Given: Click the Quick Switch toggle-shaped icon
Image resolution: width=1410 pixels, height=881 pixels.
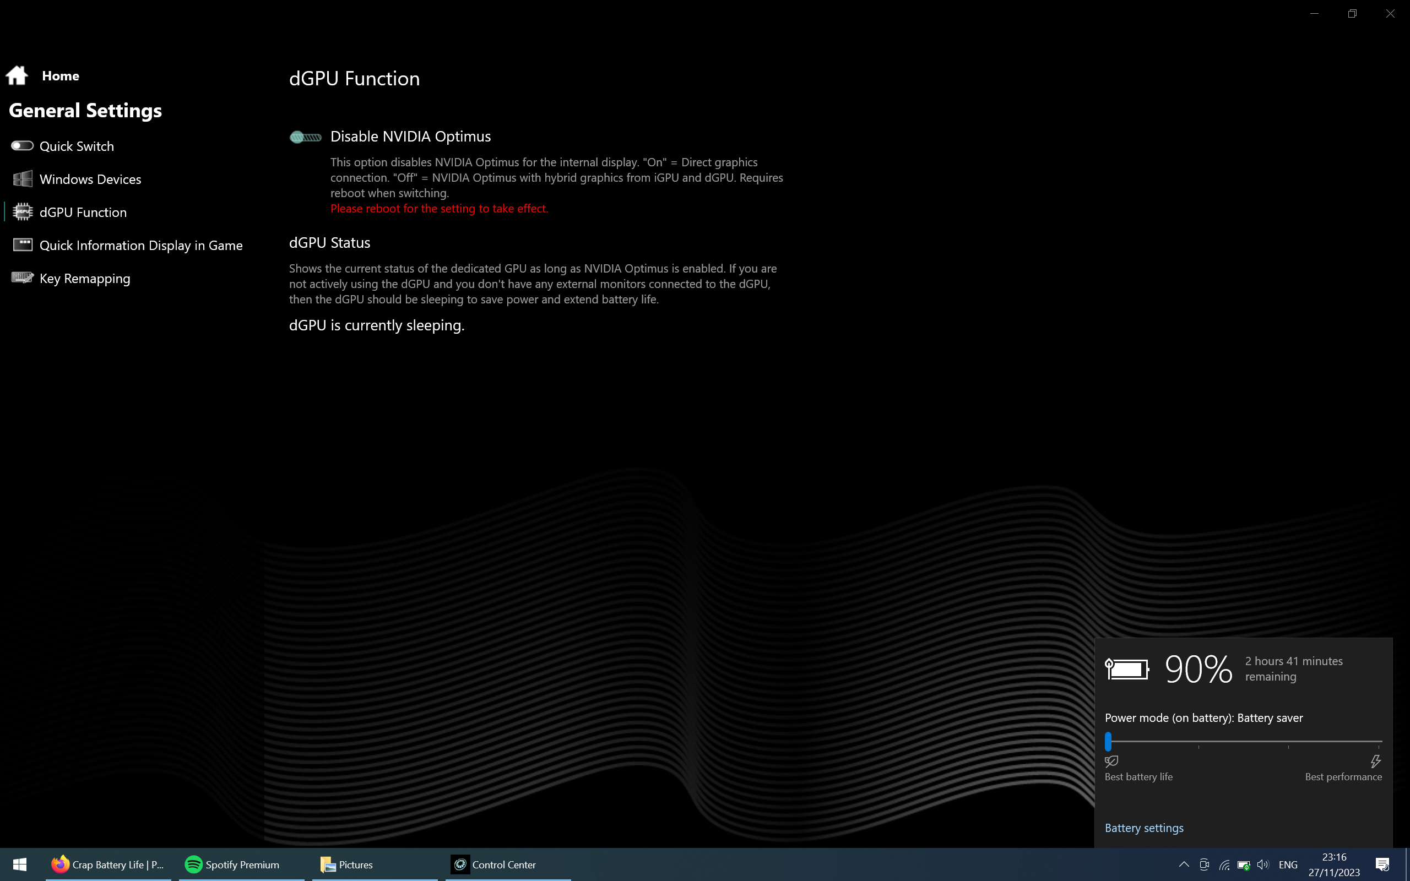Looking at the screenshot, I should [x=22, y=146].
